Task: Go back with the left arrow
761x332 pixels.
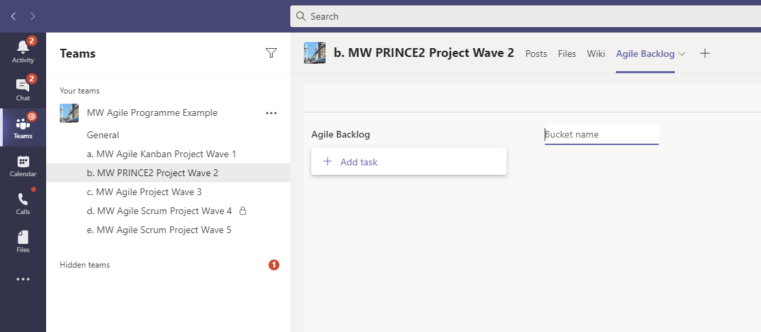Action: tap(14, 16)
